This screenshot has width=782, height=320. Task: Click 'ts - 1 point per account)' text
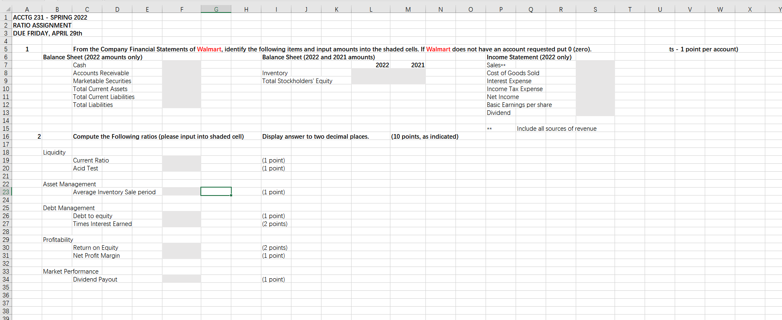tap(704, 49)
